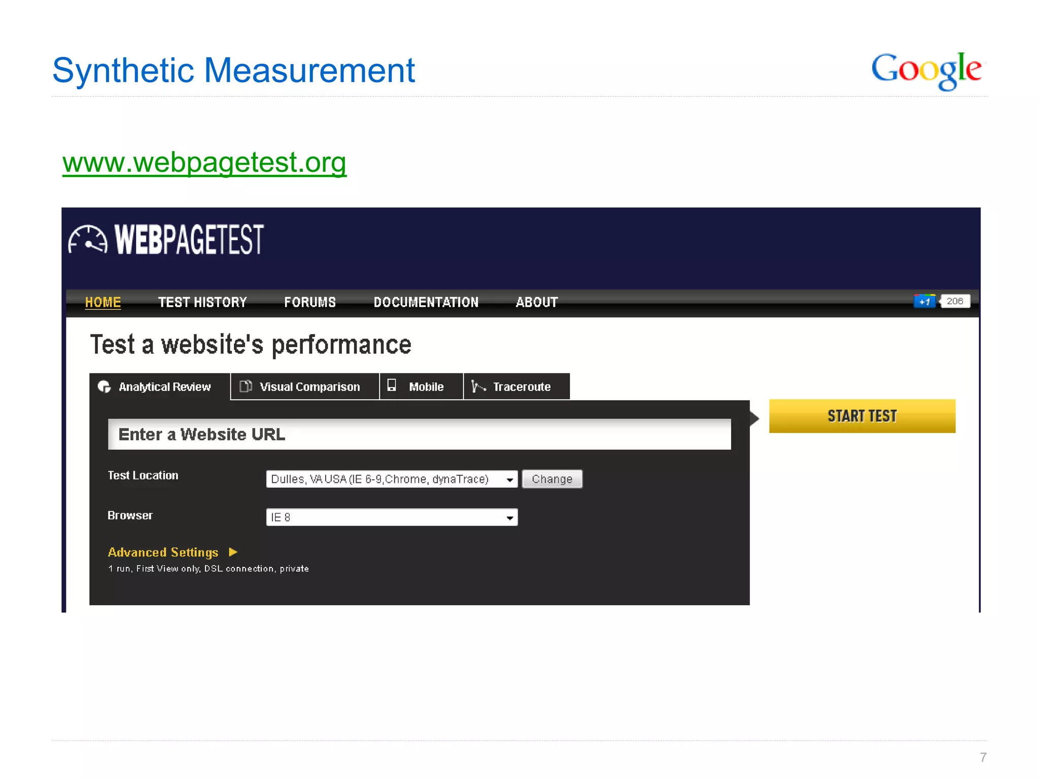
Task: Open Test History in navigation bar
Action: click(202, 302)
